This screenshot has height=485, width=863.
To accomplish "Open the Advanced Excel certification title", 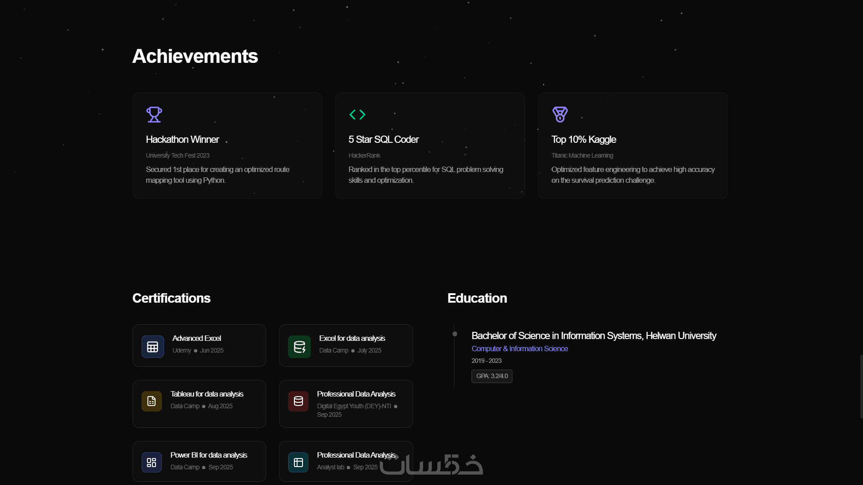I will (x=196, y=338).
